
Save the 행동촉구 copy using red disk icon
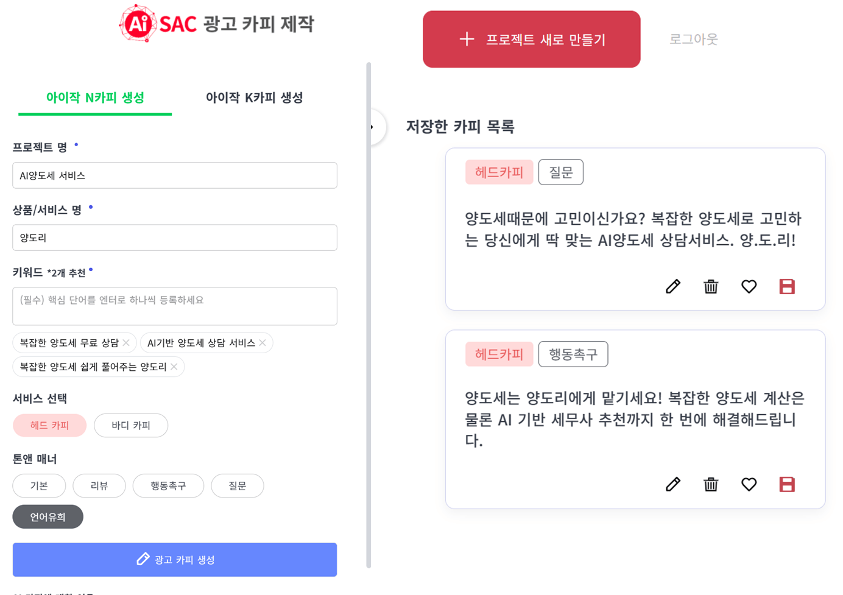tap(787, 484)
